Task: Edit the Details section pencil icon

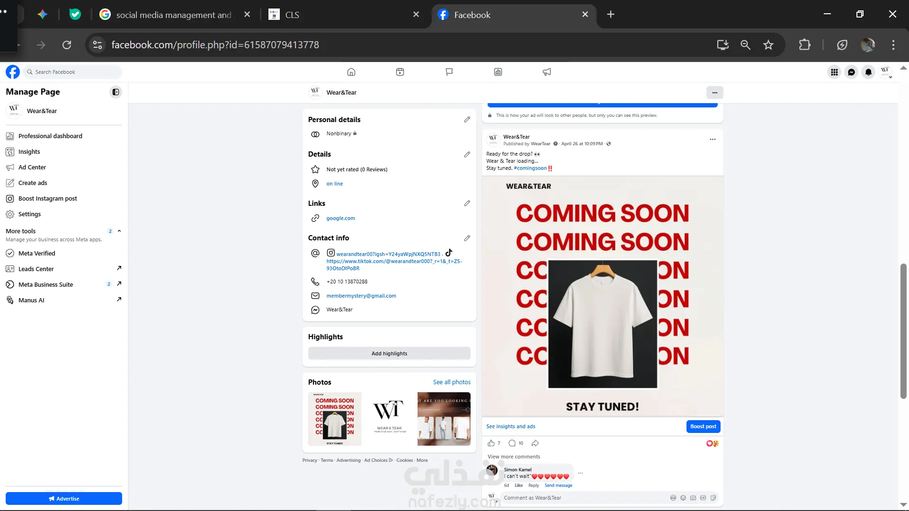Action: coord(467,155)
